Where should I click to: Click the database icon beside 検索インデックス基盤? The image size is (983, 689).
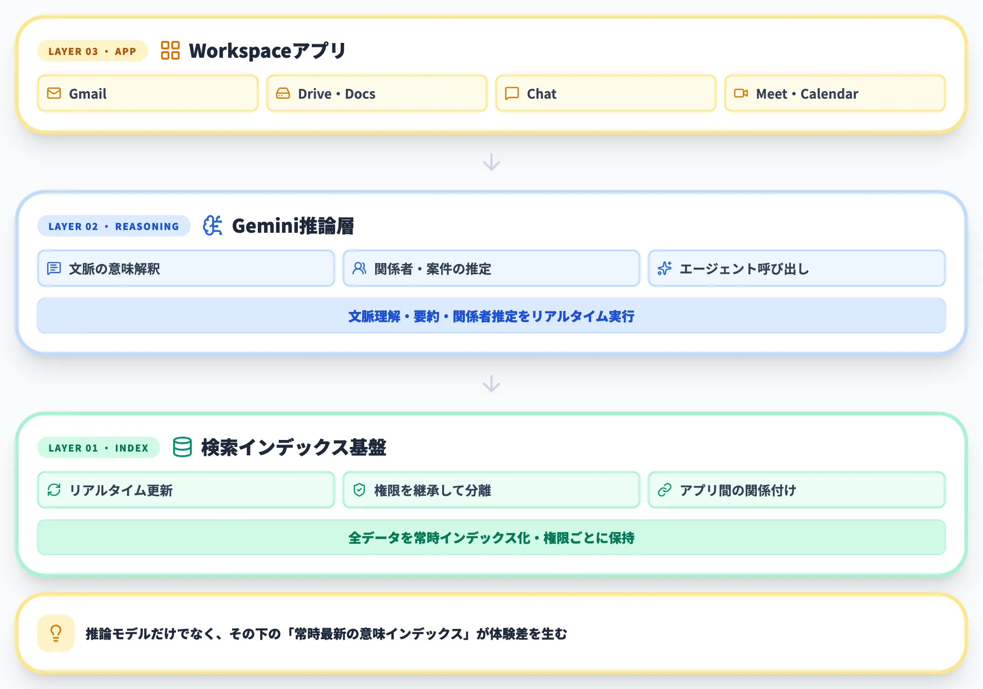[182, 448]
